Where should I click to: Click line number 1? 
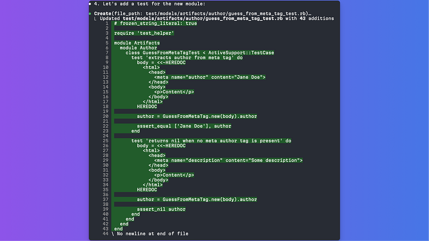point(107,24)
